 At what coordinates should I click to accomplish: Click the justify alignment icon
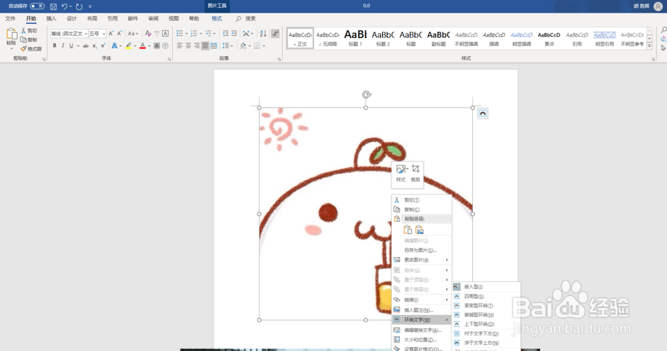(x=205, y=45)
